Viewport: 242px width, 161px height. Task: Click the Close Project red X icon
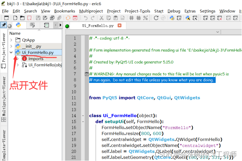pyautogui.click(x=219, y=18)
